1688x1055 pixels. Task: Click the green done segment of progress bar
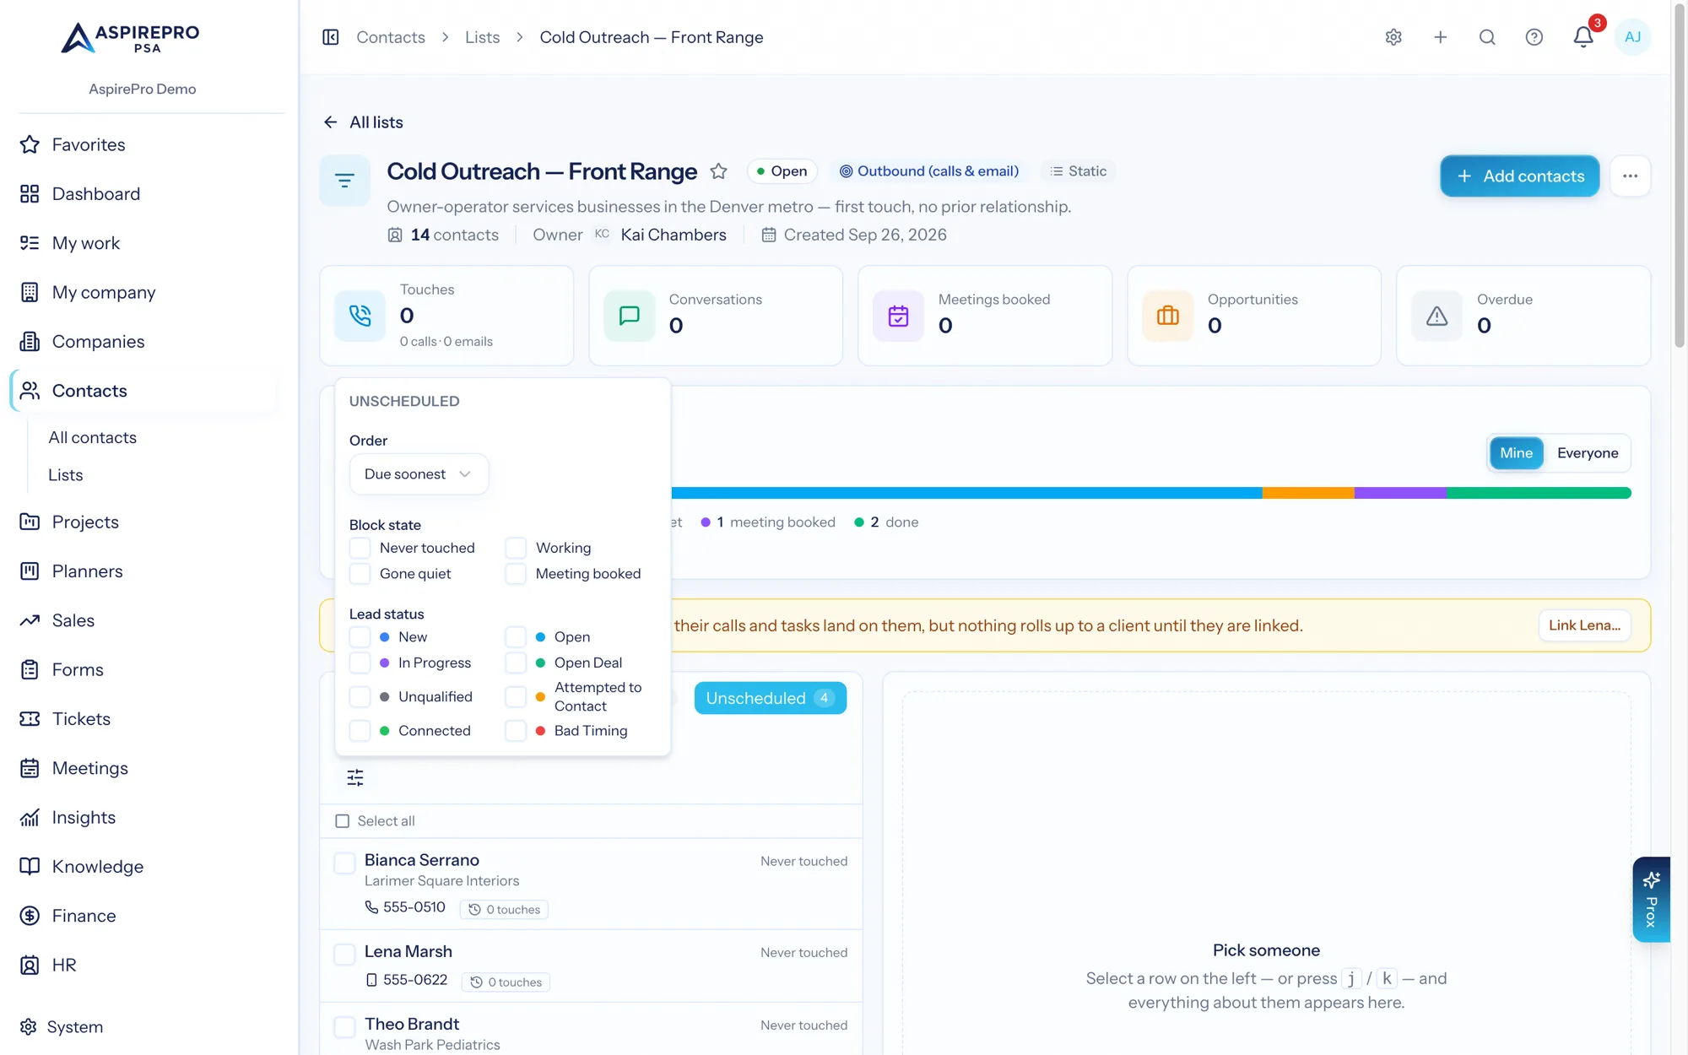1539,493
